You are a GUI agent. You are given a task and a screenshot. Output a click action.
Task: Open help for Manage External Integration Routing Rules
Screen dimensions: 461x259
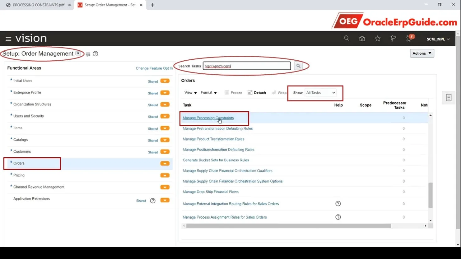[338, 204]
